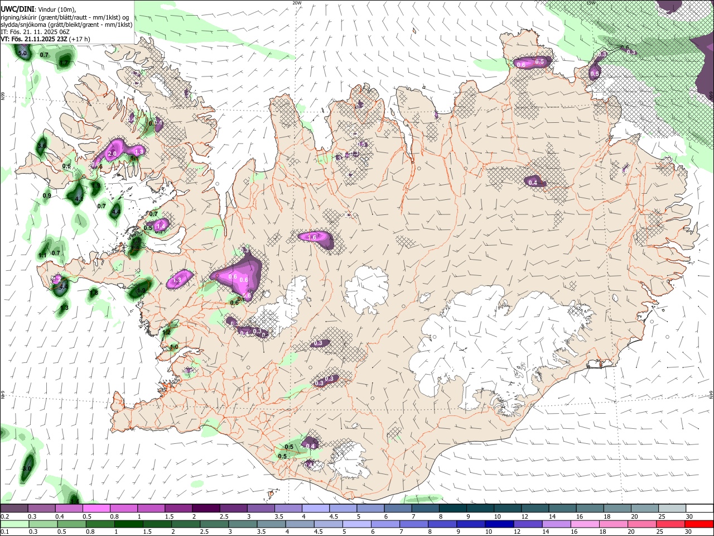Pick the upper legend swatch between 14 and 16

point(563,509)
